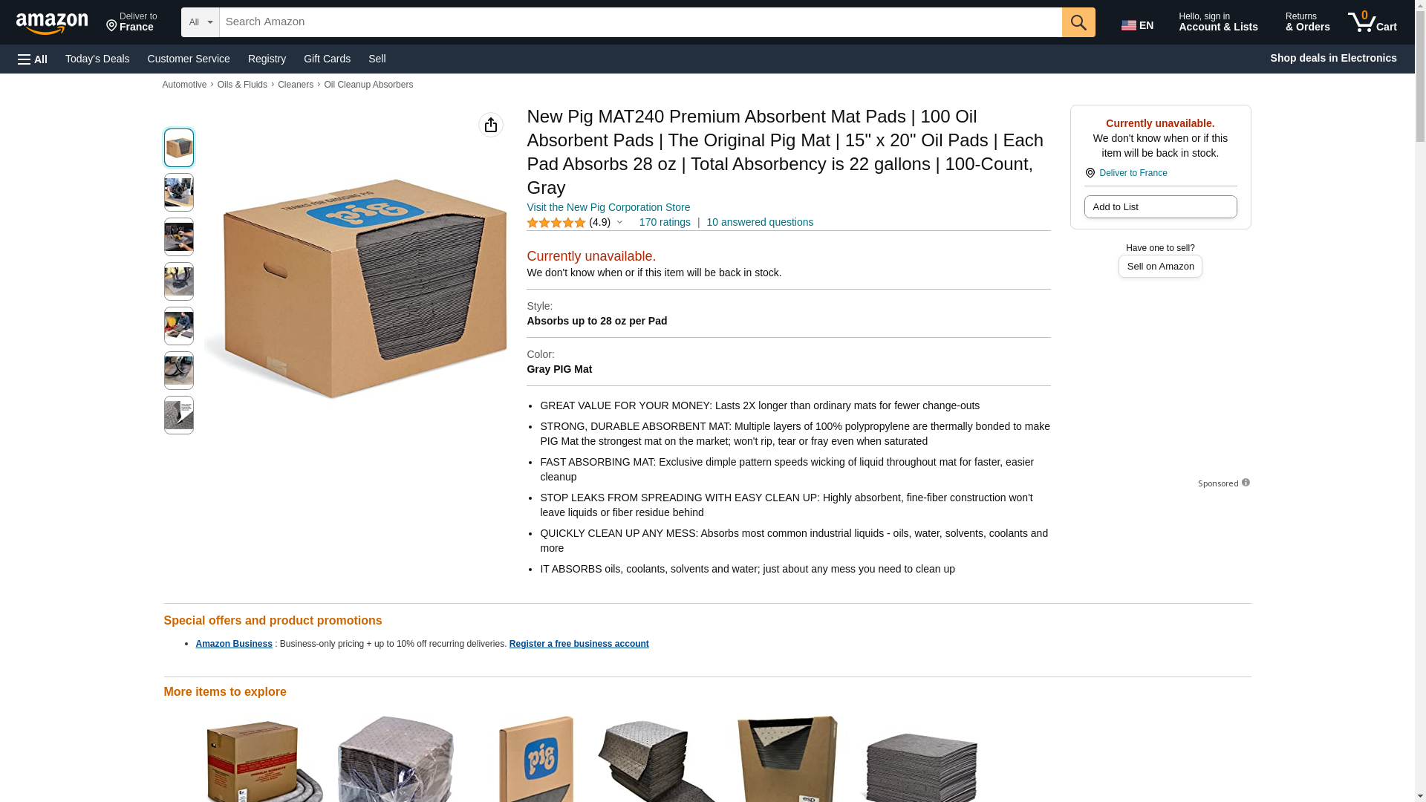The image size is (1426, 802).
Task: Open the shopping cart icon
Action: [x=1373, y=22]
